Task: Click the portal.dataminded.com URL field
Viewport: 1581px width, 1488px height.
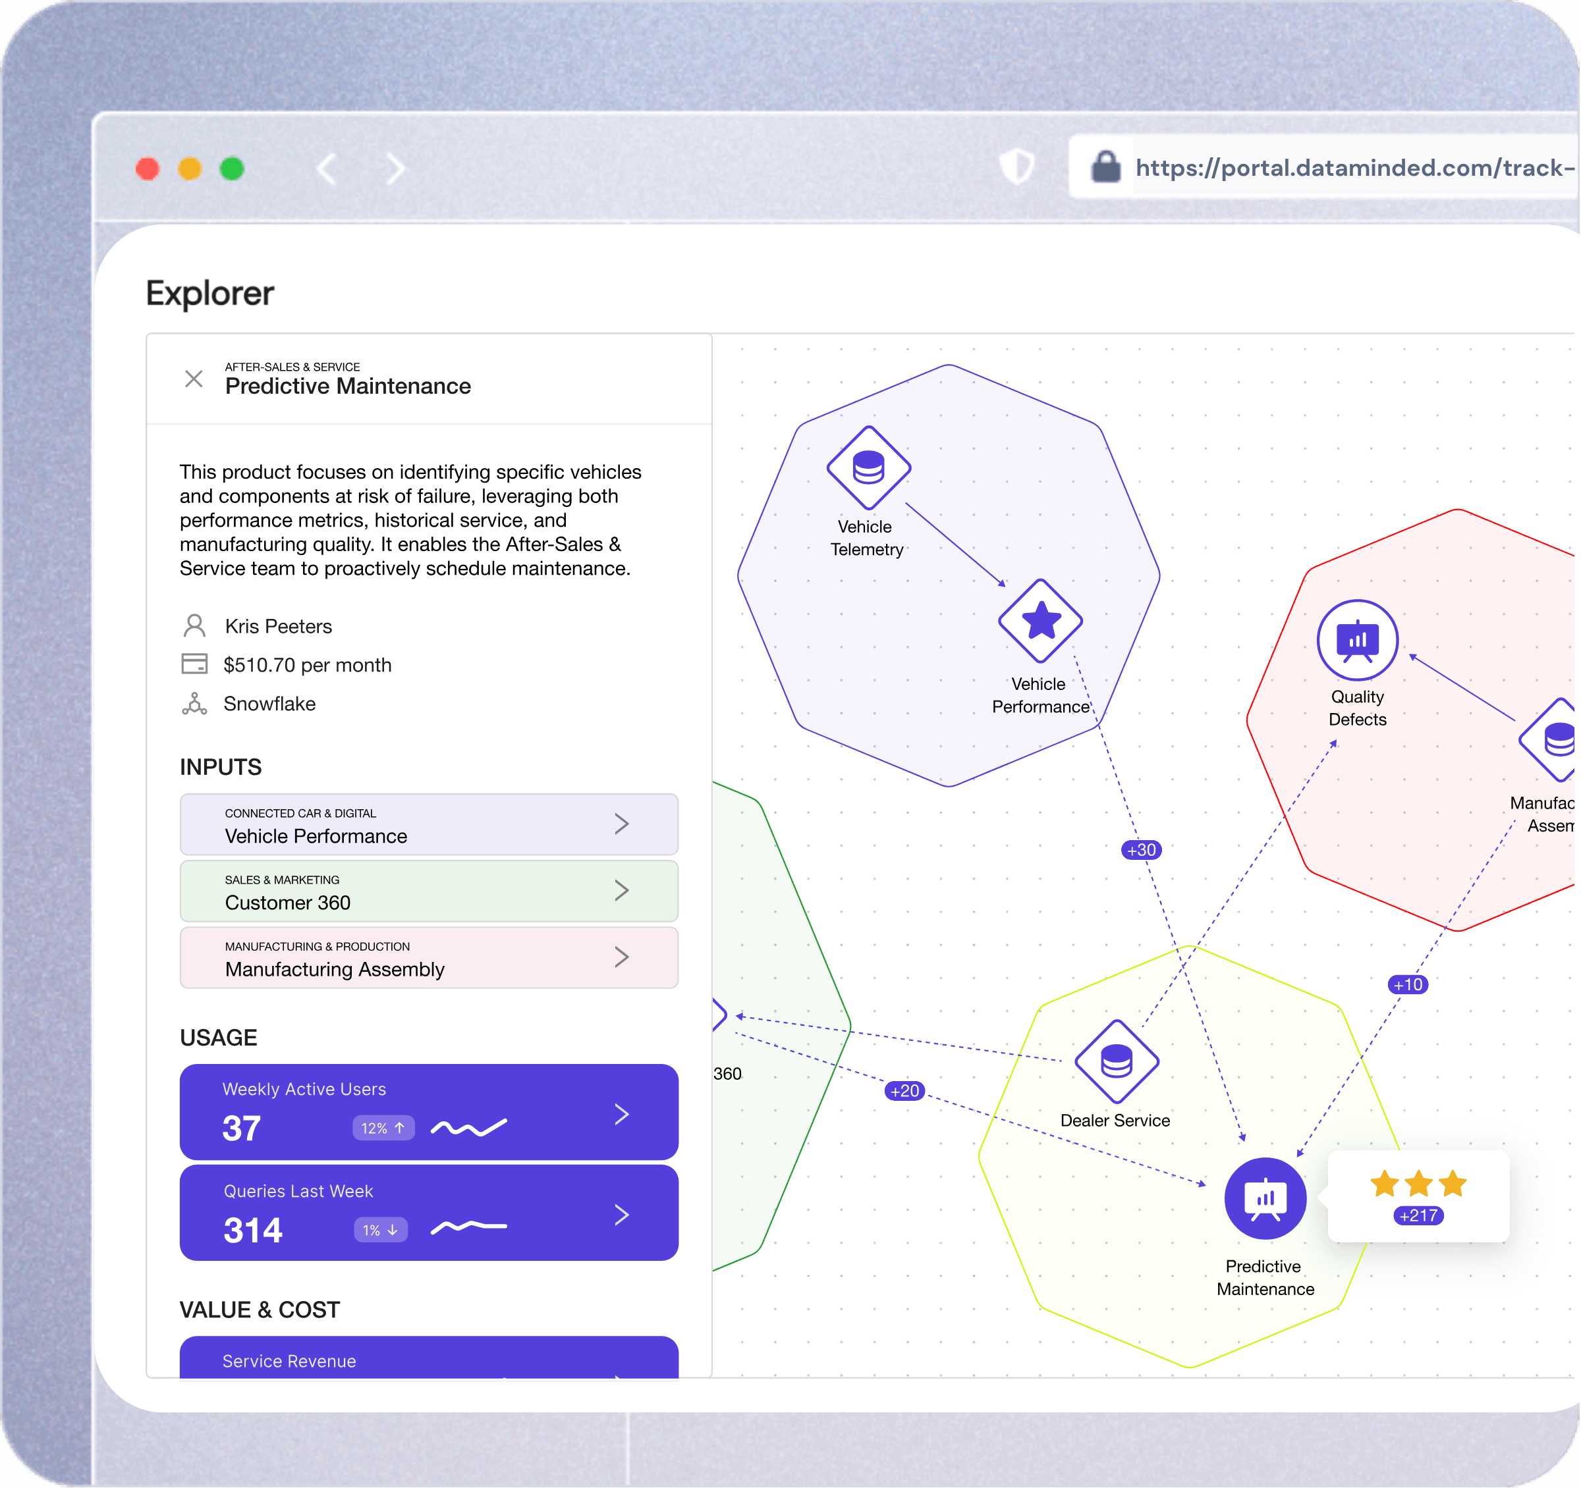Action: point(1352,168)
